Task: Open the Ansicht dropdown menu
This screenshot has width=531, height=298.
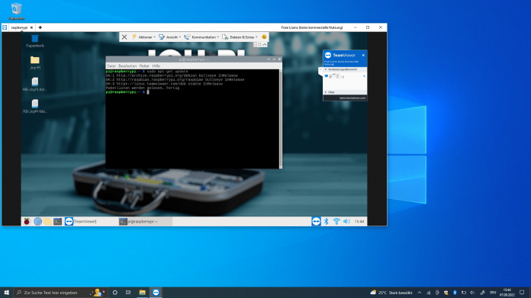Action: pyautogui.click(x=169, y=37)
